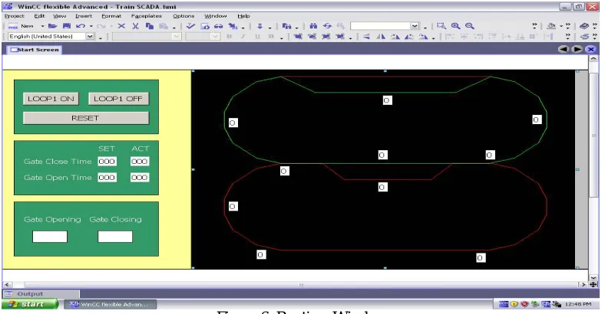Image resolution: width=605 pixels, height=314 pixels.
Task: Click the transfer settings icon
Action: click(233, 26)
